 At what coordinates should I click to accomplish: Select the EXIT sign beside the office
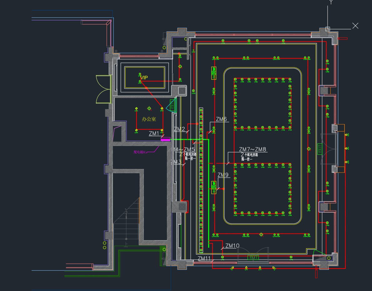172,105
